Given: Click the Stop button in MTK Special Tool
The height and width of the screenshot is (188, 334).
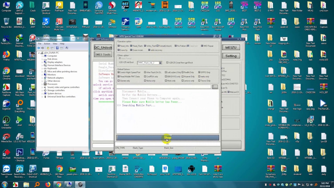Looking at the screenshot, I should [x=168, y=138].
